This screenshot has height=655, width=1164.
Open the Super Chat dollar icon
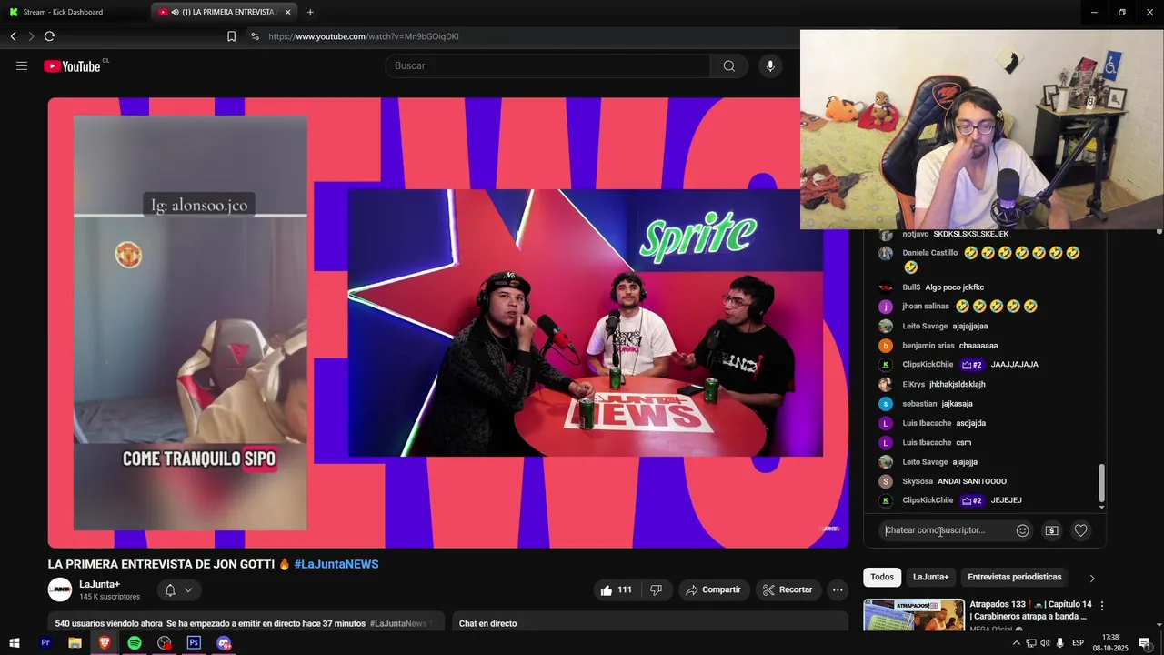(x=1052, y=530)
